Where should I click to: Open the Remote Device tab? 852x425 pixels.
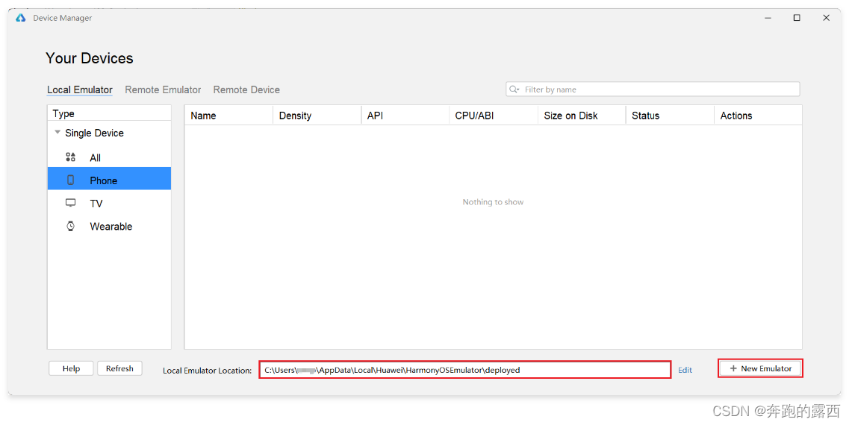(246, 89)
